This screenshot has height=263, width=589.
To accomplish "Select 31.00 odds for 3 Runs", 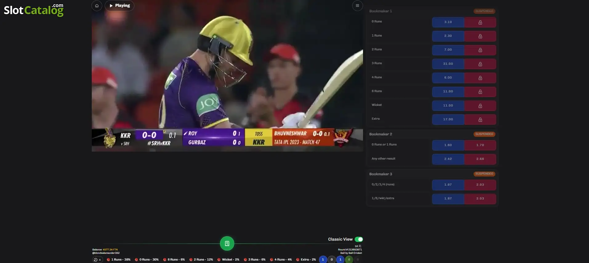I will coord(448,64).
